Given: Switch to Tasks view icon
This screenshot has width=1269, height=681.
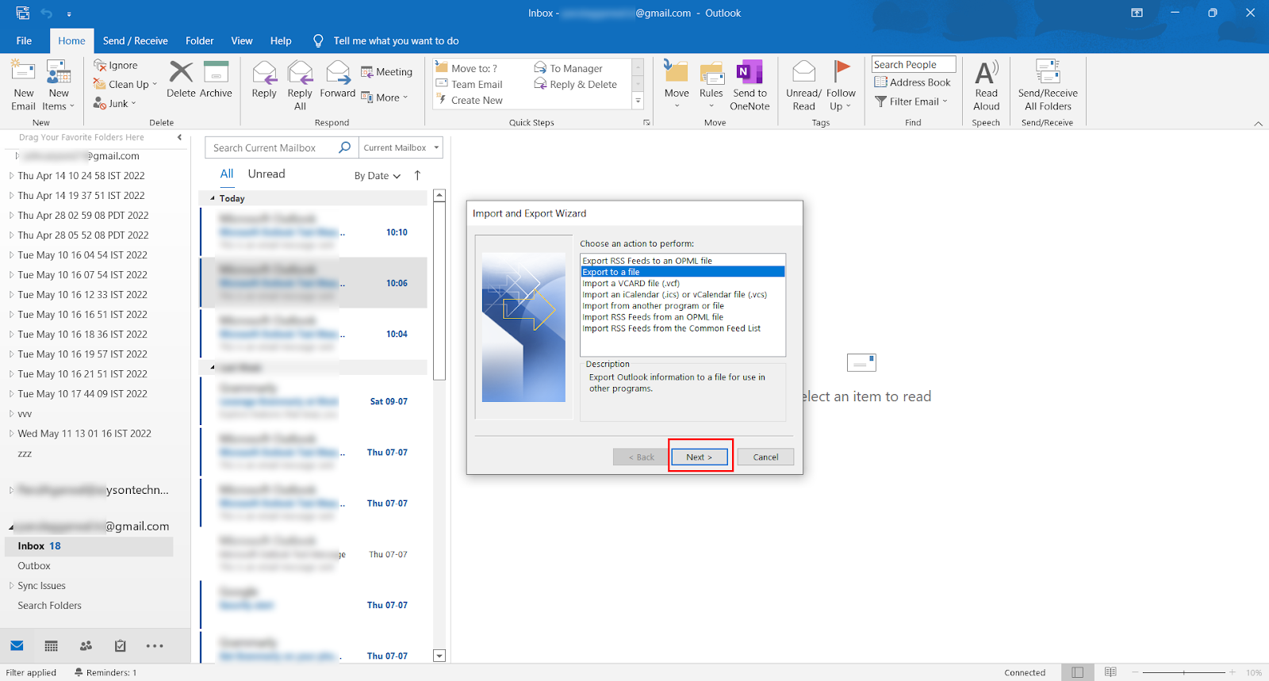Looking at the screenshot, I should 121,646.
